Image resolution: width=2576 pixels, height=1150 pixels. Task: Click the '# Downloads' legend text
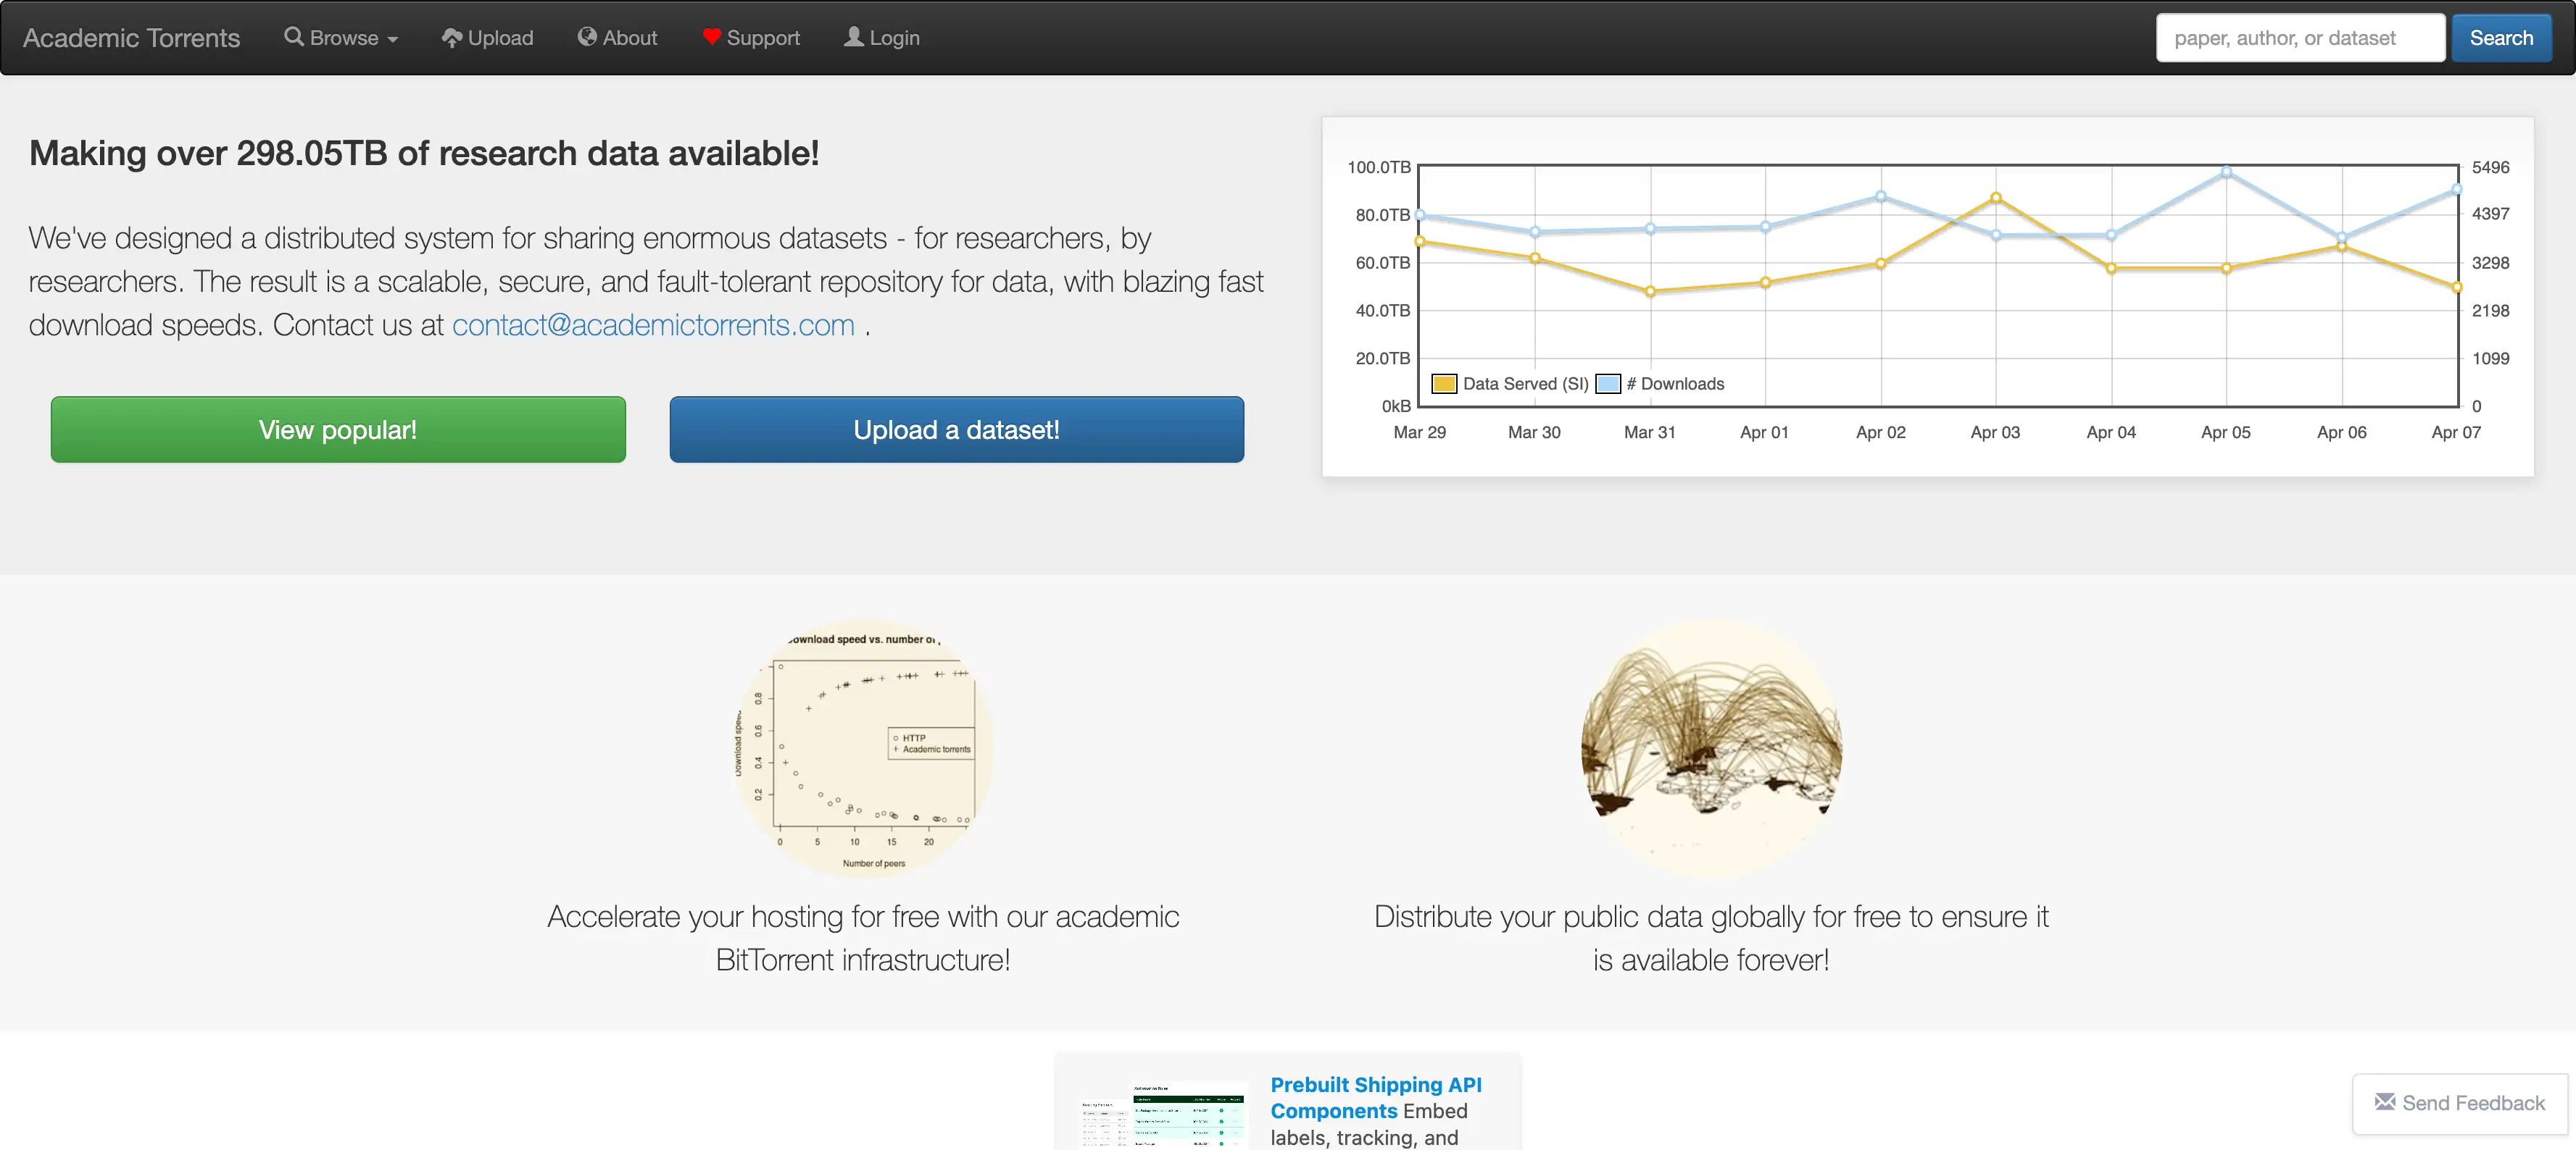(x=1675, y=384)
